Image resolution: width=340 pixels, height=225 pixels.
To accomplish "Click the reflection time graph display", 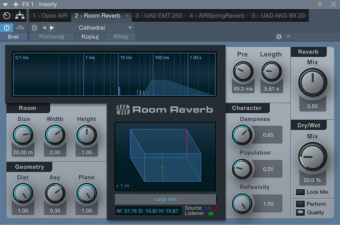I will point(115,74).
